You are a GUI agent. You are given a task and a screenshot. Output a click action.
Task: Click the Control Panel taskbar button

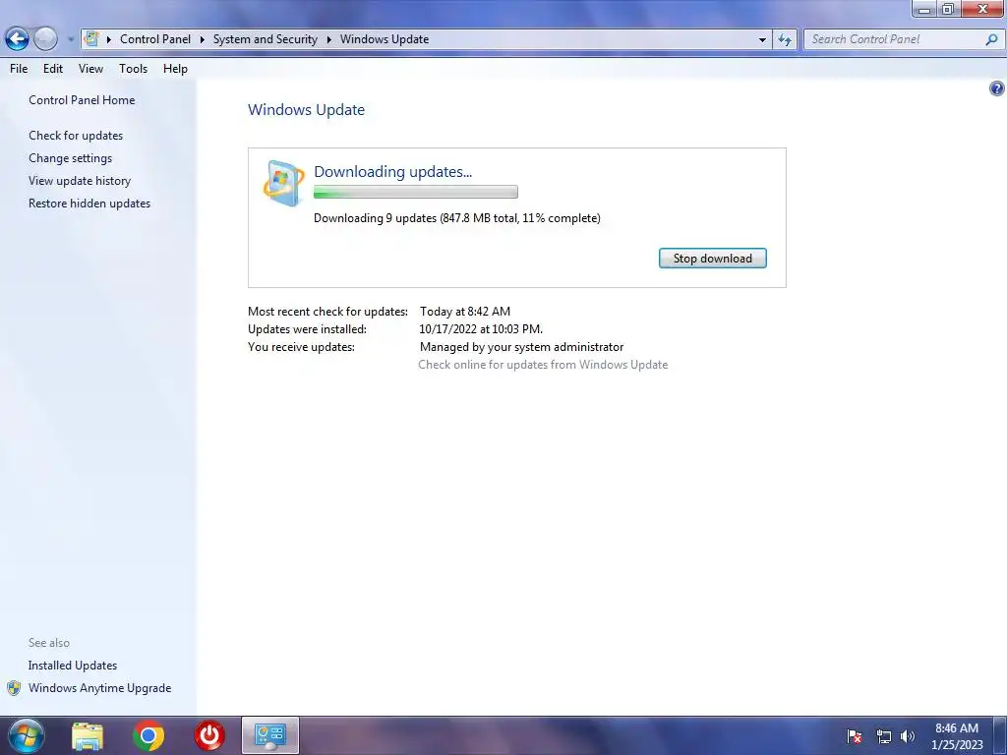(x=269, y=735)
